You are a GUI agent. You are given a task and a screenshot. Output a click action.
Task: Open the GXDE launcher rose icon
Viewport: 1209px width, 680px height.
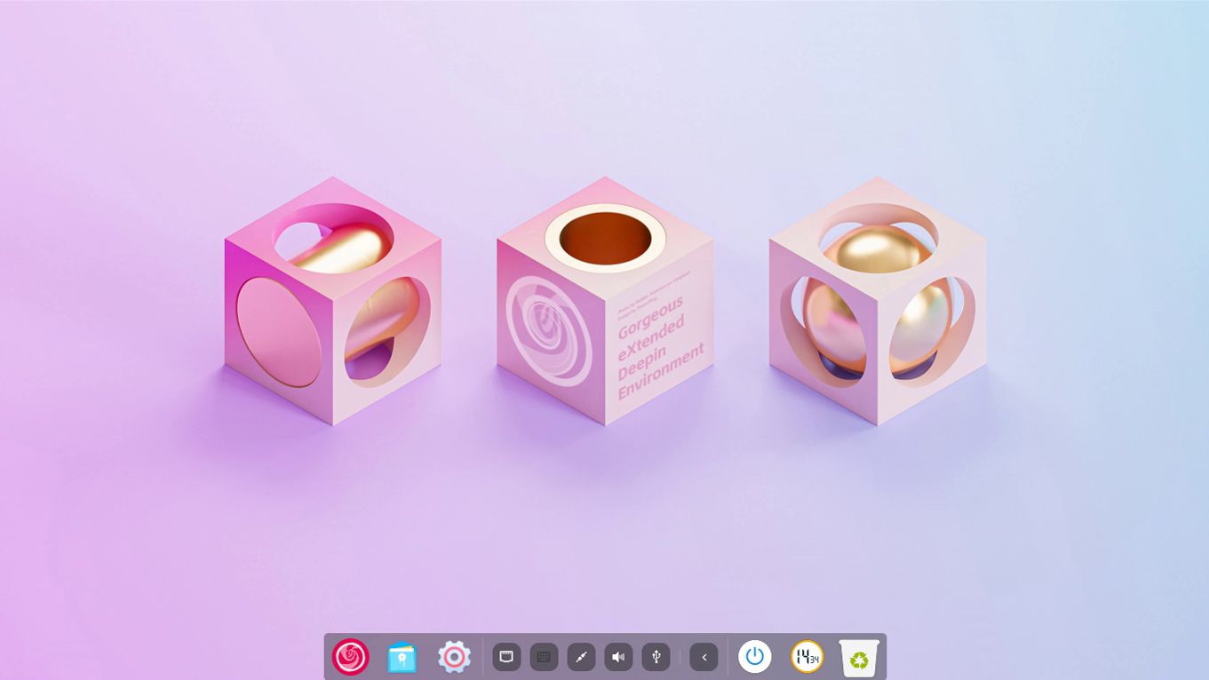(x=350, y=658)
